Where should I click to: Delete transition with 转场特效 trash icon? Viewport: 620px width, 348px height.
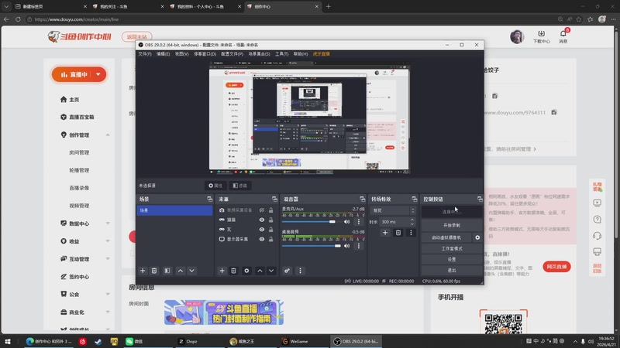click(x=398, y=233)
